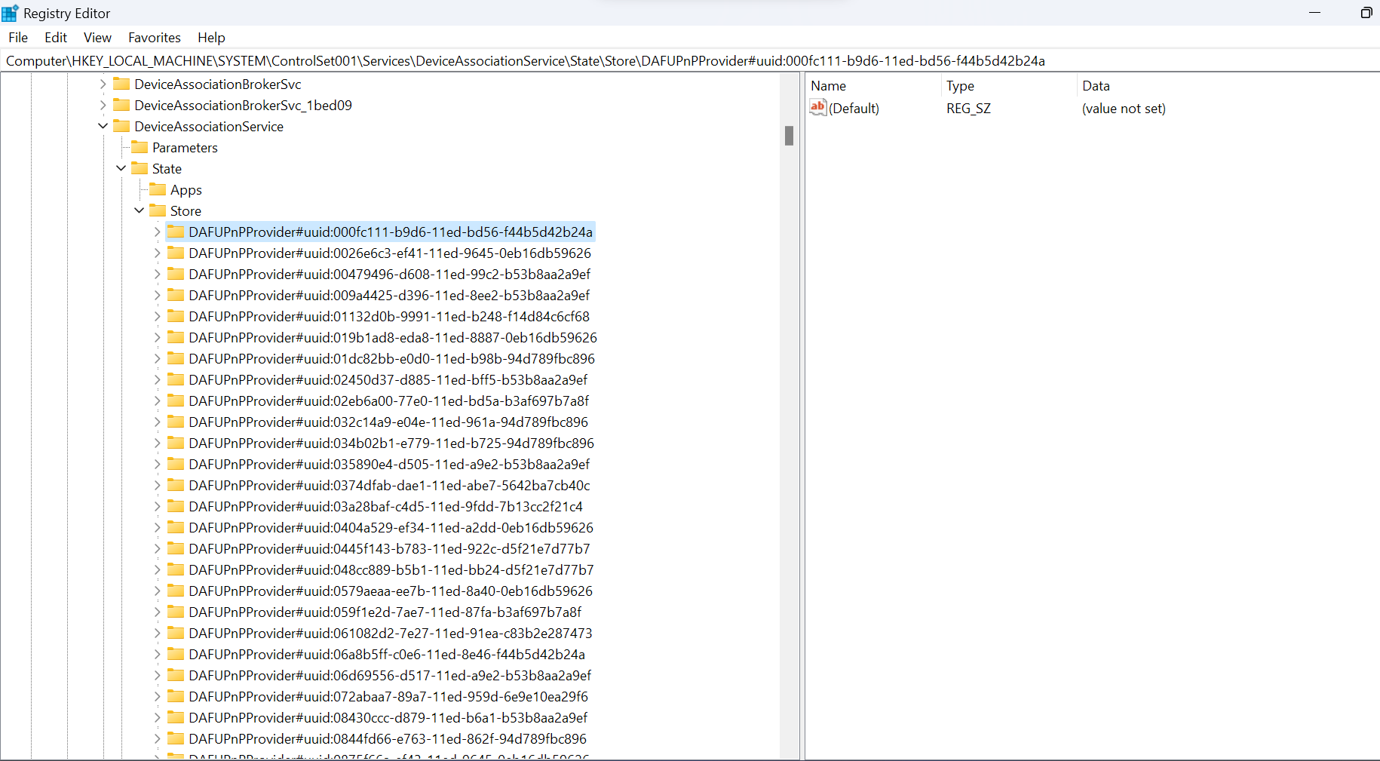Select key uuid:072abaa7-89a7-11ed-959d-6e9e10ea29f6
The width and height of the screenshot is (1380, 761).
tap(388, 697)
